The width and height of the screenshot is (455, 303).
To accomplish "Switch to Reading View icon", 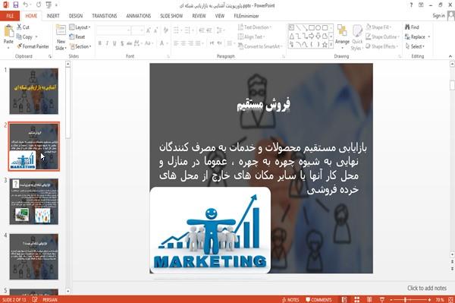I will (369, 300).
